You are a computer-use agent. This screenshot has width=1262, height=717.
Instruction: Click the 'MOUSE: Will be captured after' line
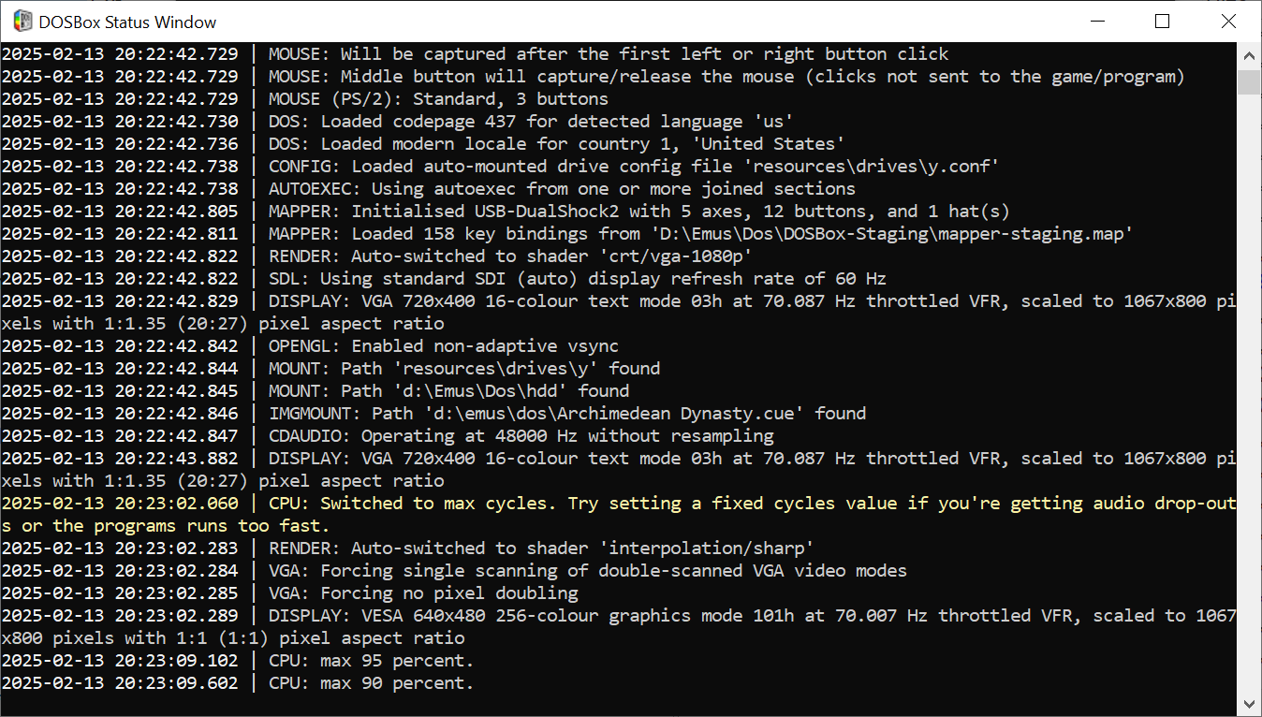point(475,53)
